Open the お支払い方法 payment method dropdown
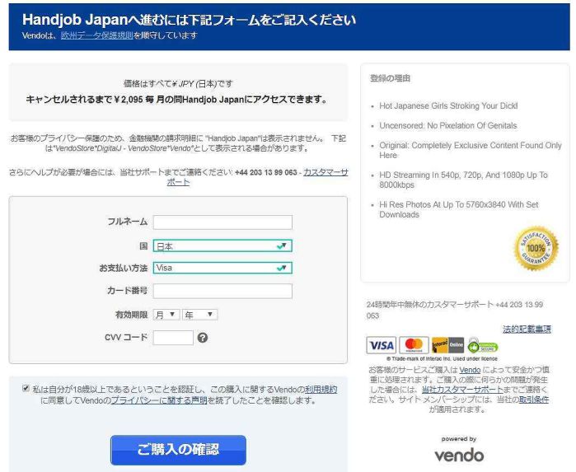Image resolution: width=576 pixels, height=472 pixels. tap(222, 268)
